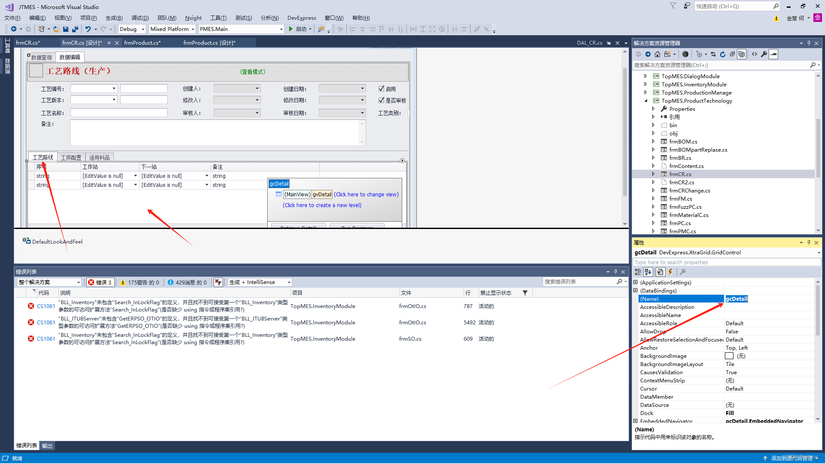The image size is (825, 464).
Task: Toggle the 错误 3 errors filter
Action: pos(100,282)
